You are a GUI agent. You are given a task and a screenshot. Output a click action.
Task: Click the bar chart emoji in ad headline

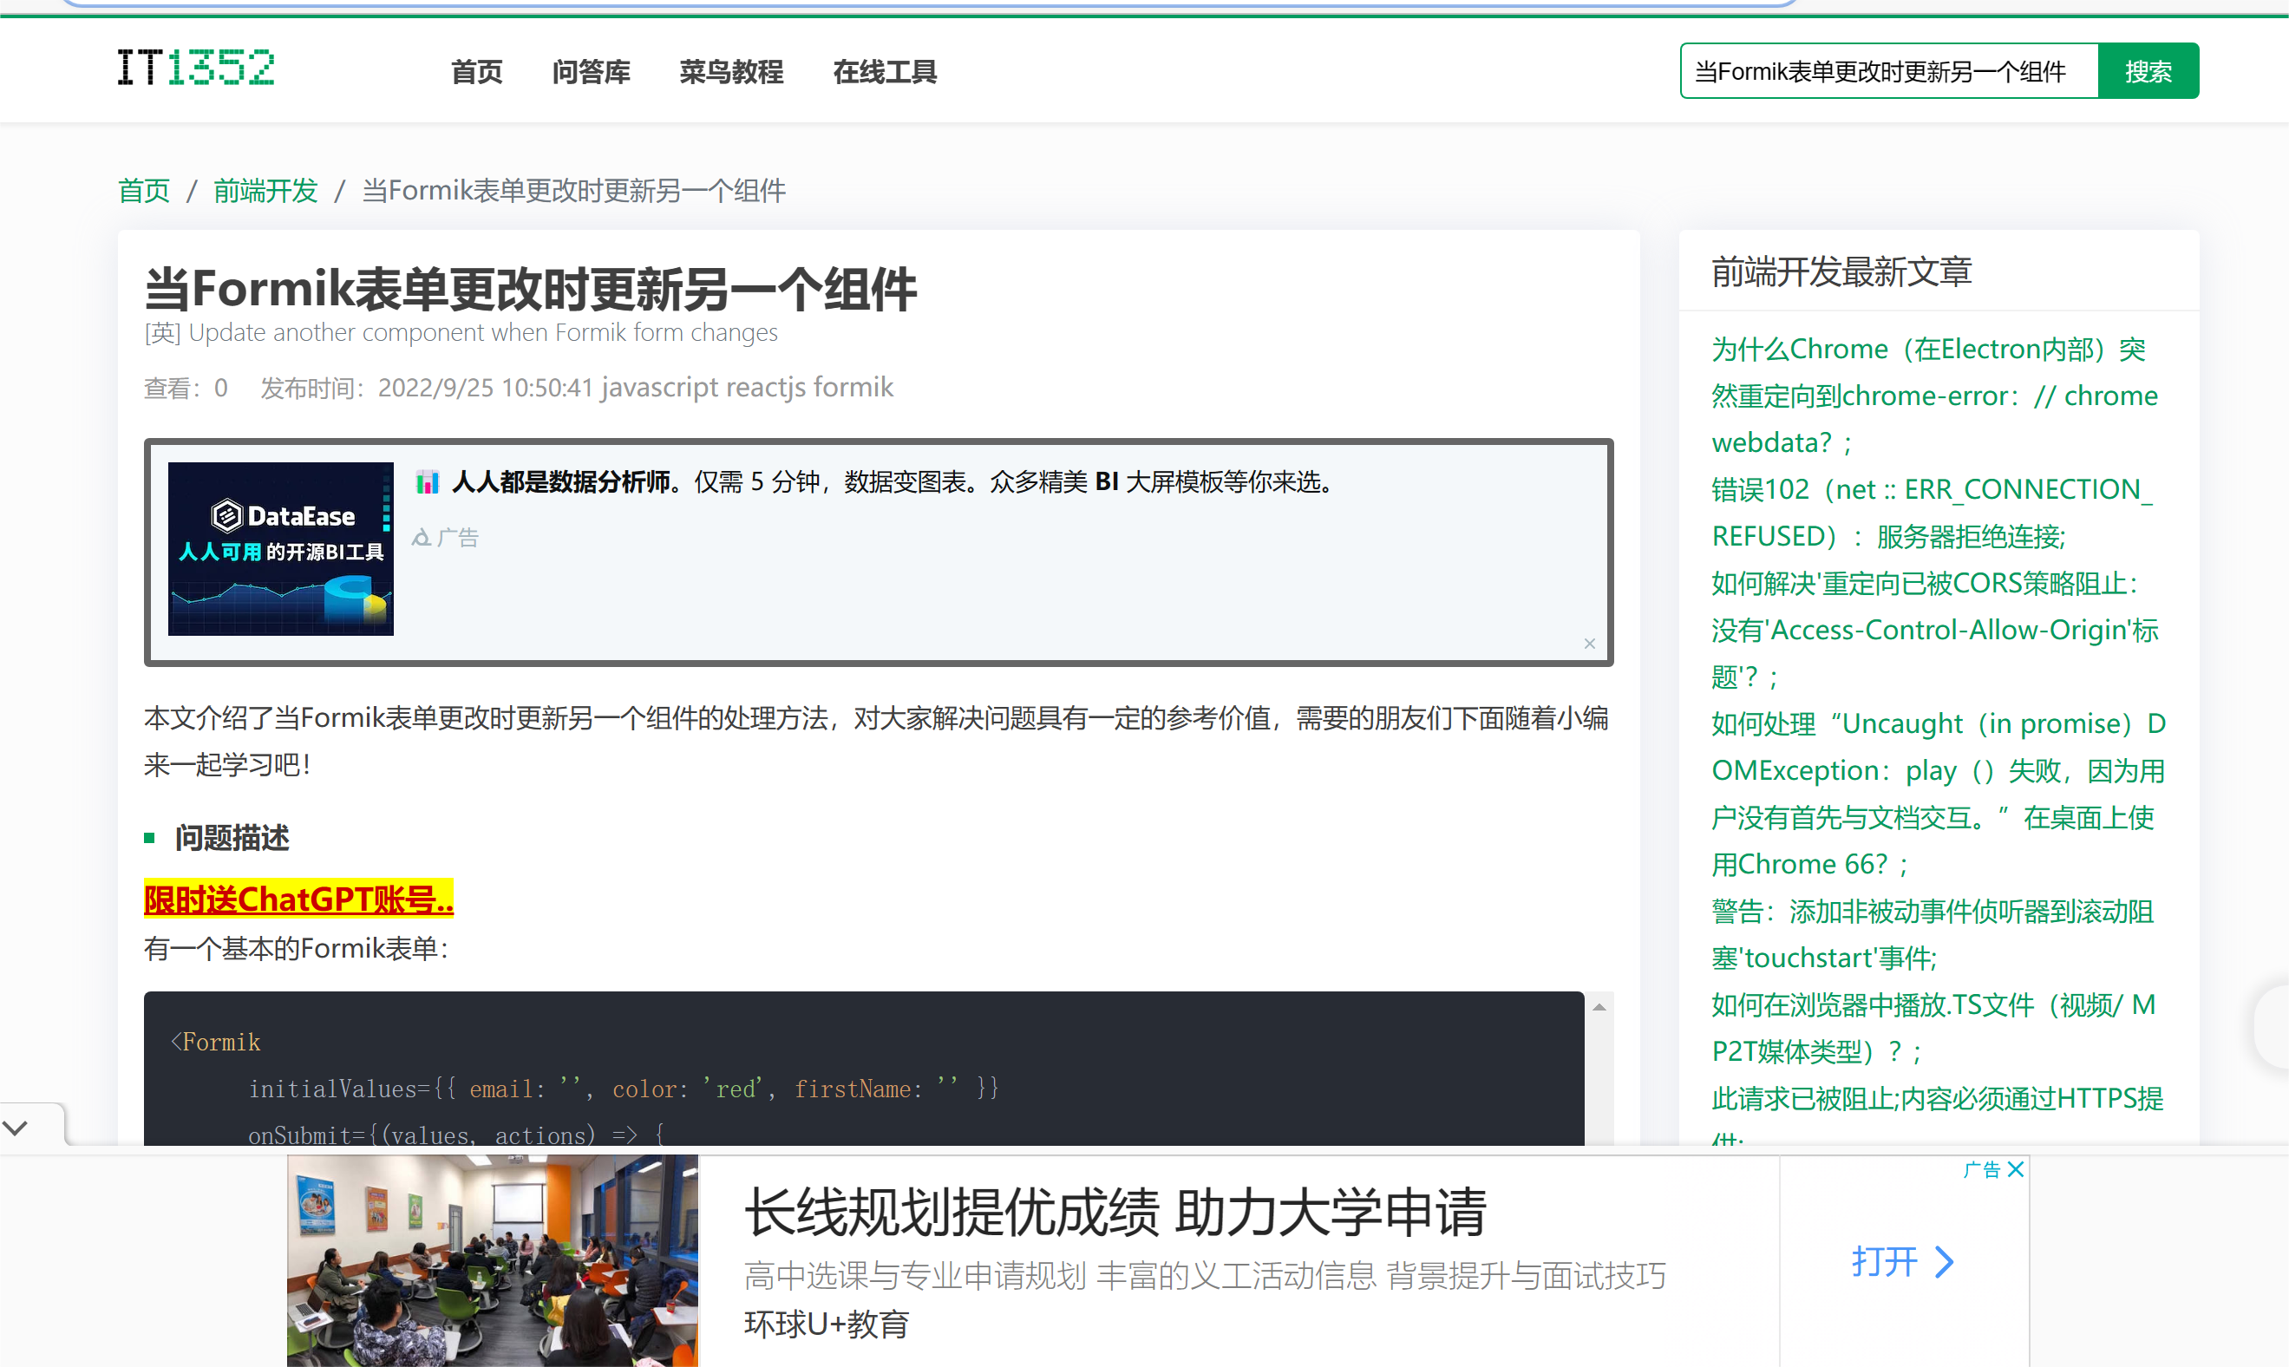coord(428,481)
